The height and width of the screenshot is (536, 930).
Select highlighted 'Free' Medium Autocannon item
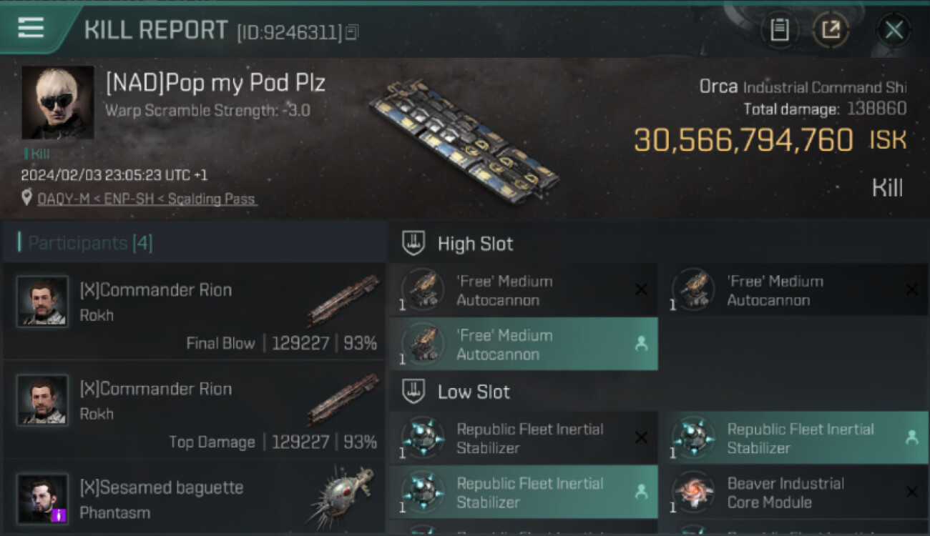click(x=523, y=344)
